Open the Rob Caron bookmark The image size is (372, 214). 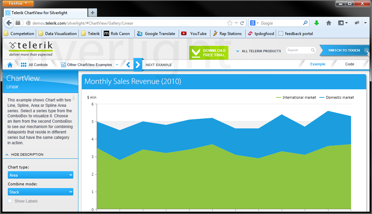click(x=117, y=34)
